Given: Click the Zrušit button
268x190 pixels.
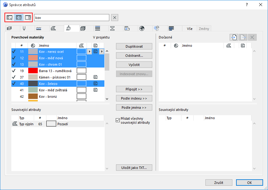Looking at the screenshot, I should click(x=219, y=183).
